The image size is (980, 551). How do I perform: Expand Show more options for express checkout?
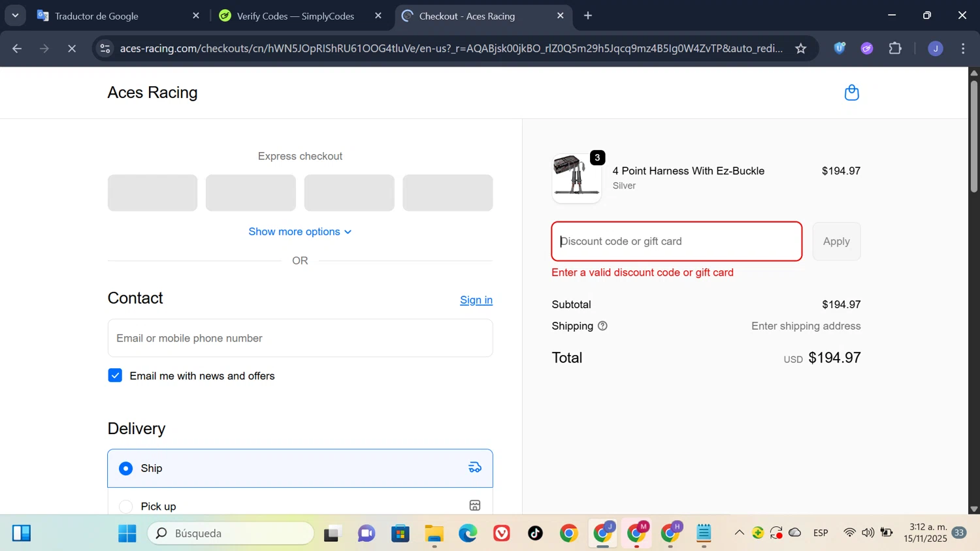tap(300, 232)
